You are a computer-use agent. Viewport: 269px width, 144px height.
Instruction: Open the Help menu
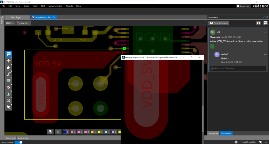(x=78, y=6)
